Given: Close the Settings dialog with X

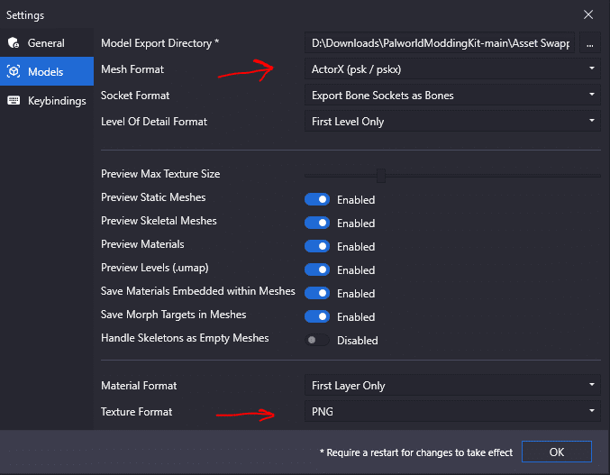Looking at the screenshot, I should click(x=588, y=14).
